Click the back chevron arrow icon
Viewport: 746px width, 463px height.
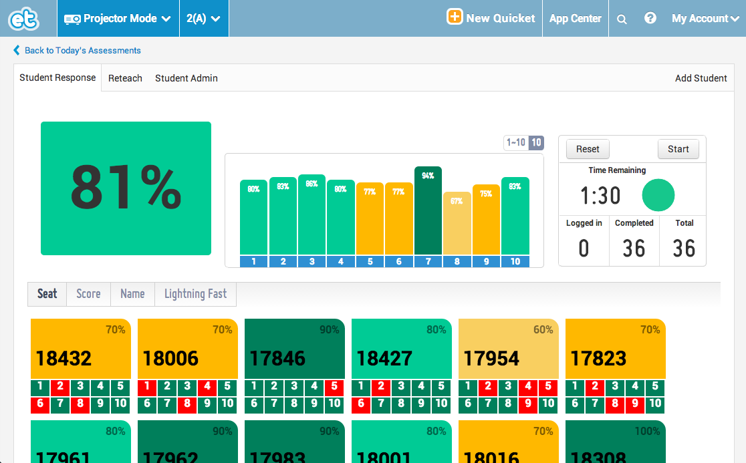coord(17,50)
